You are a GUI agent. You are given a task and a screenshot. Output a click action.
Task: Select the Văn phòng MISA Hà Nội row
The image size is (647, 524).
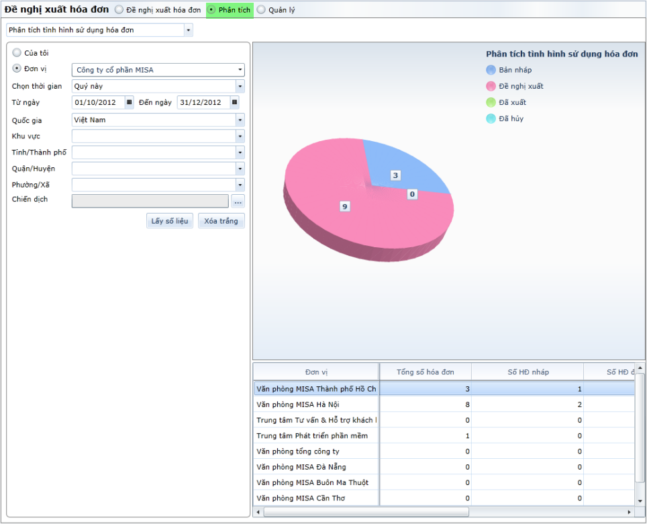[x=315, y=404]
